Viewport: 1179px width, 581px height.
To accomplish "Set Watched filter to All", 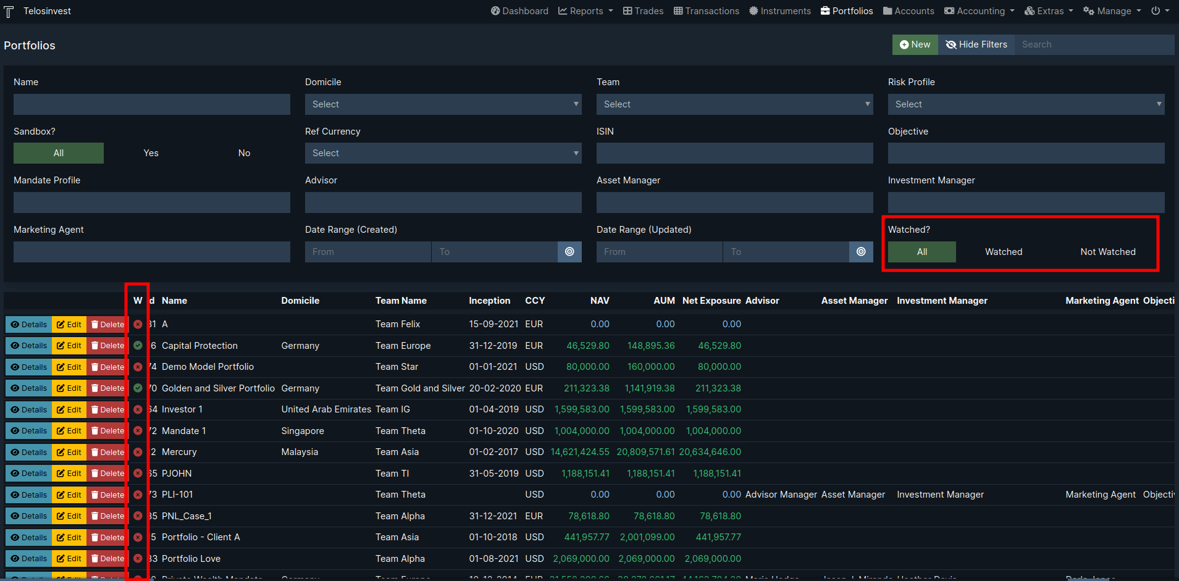I will (922, 252).
